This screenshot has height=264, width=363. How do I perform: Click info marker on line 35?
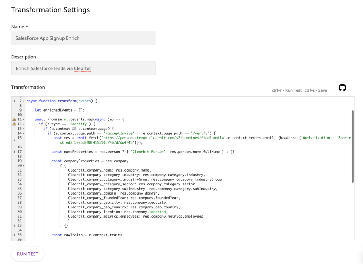point(14,235)
